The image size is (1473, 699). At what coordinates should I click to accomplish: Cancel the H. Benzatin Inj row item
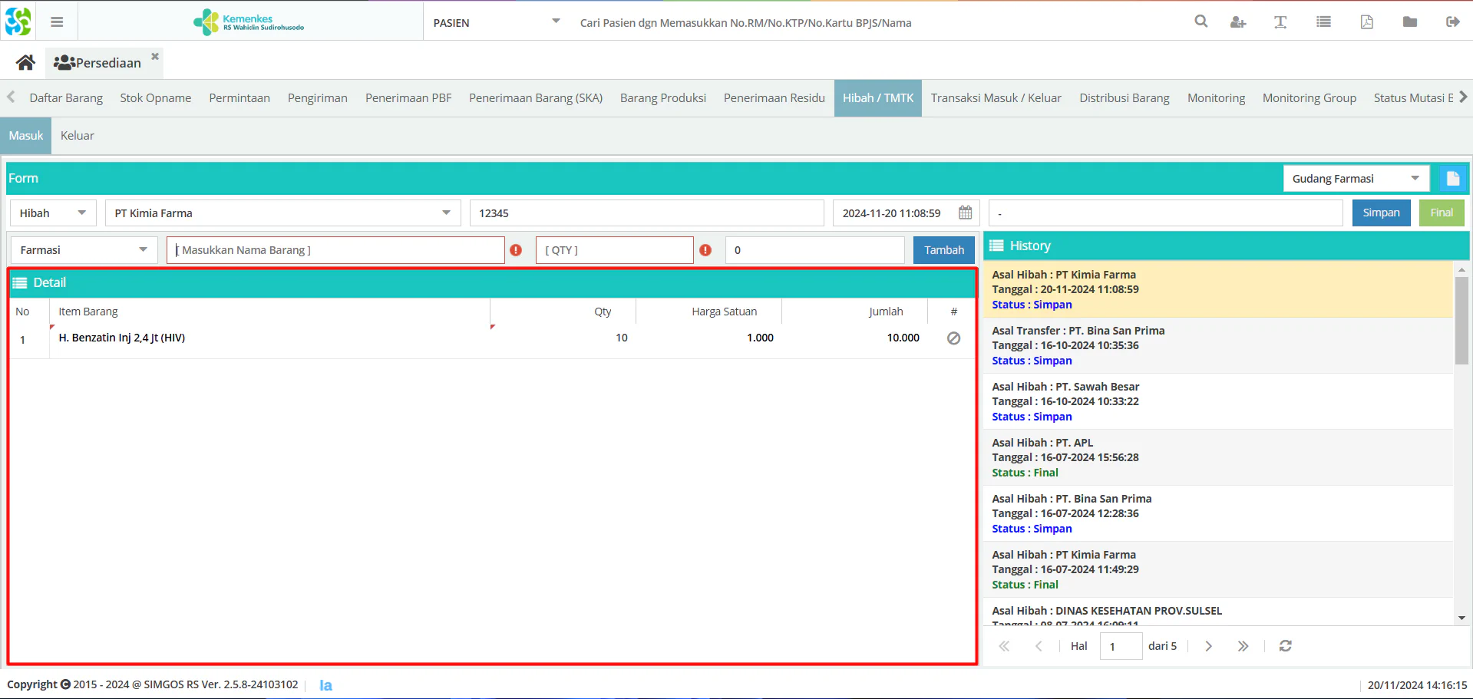[953, 338]
